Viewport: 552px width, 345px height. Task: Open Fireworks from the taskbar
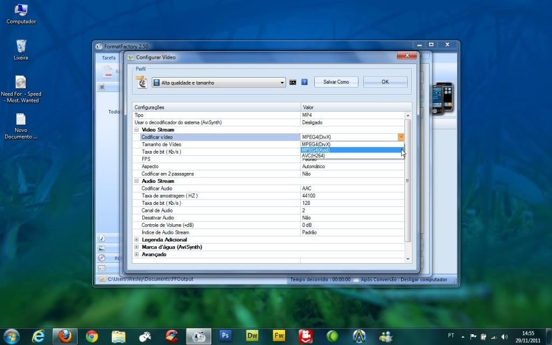pos(279,336)
